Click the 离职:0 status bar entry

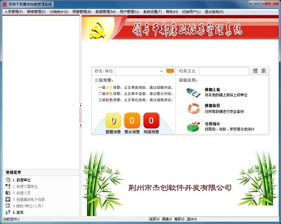[179, 219]
